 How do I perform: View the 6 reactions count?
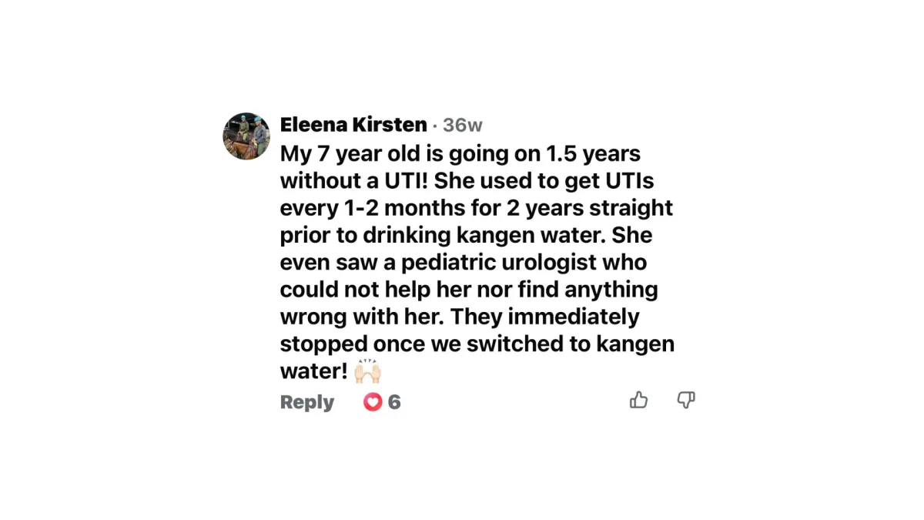(394, 402)
